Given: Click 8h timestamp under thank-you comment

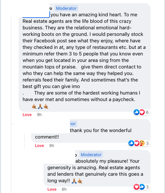Looking at the screenshot, I should click(52, 146).
